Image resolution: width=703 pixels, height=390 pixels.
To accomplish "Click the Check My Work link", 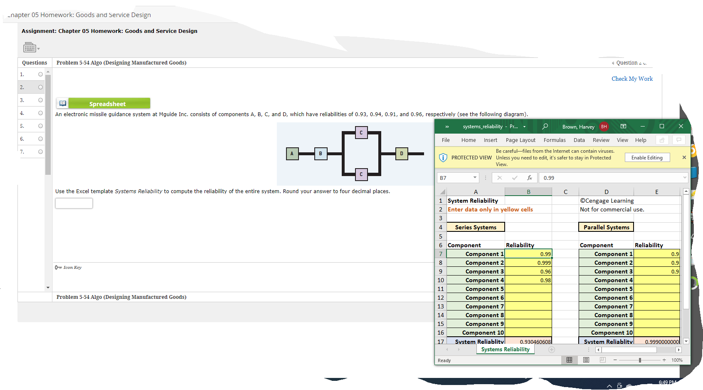I will [x=632, y=79].
